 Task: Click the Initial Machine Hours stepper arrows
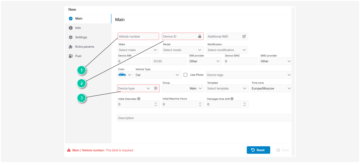pos(200,104)
